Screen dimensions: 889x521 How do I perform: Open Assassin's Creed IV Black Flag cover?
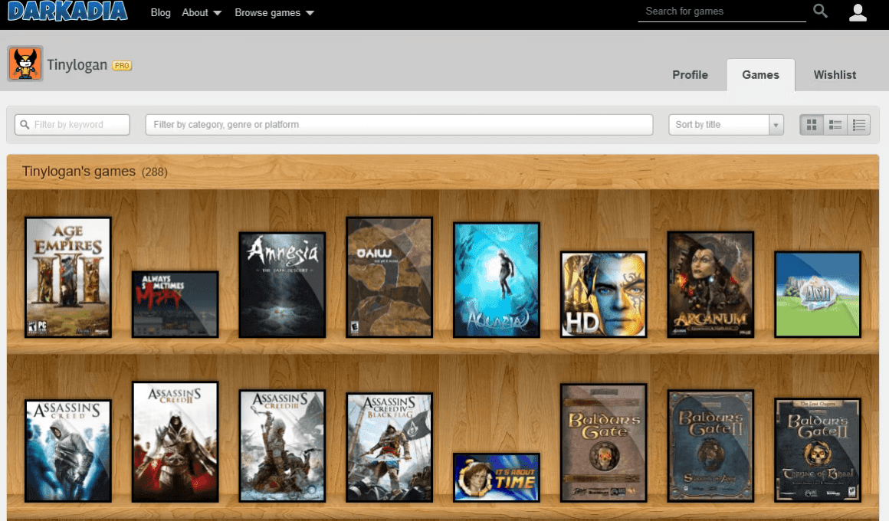pyautogui.click(x=389, y=447)
